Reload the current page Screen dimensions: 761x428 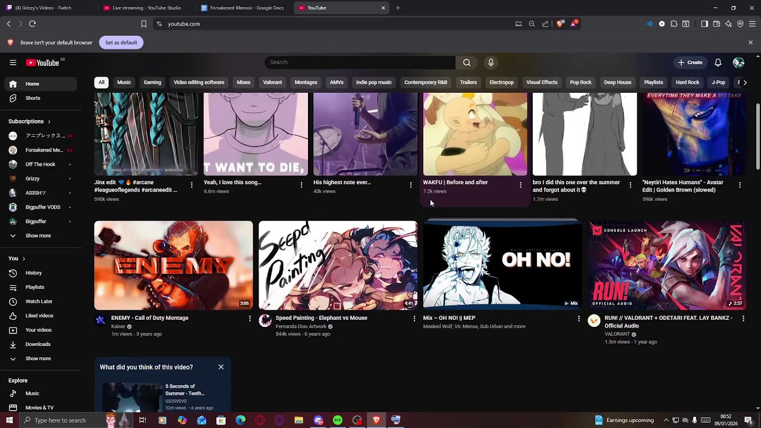[32, 24]
